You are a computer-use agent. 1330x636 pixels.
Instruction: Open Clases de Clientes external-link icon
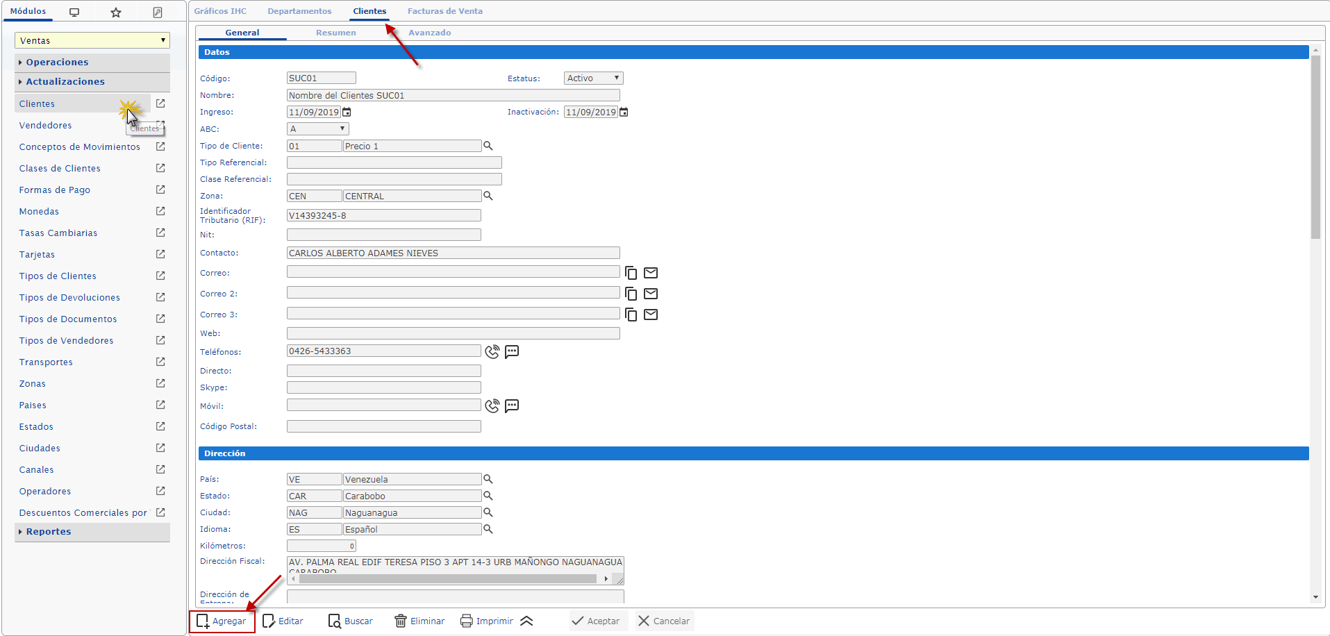pyautogui.click(x=160, y=168)
